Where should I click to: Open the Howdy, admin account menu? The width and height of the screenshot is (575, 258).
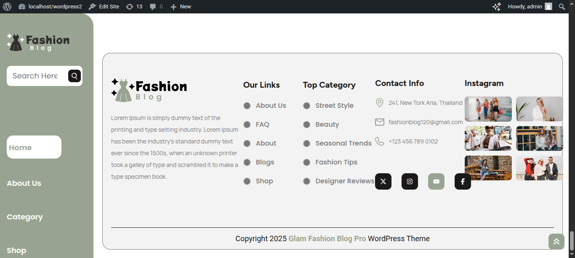(529, 7)
